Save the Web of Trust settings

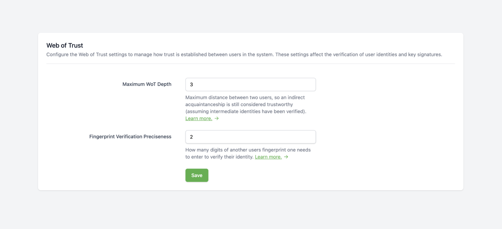coord(197,175)
